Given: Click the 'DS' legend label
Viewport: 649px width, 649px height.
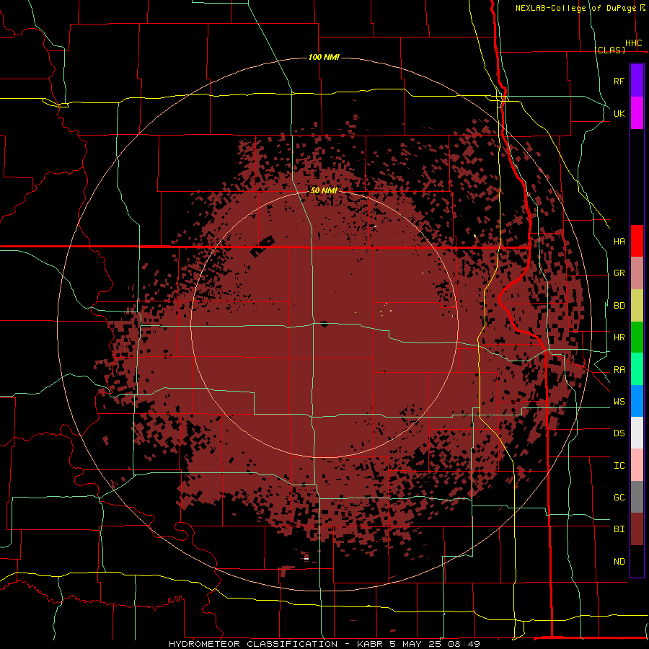Looking at the screenshot, I should click(619, 433).
